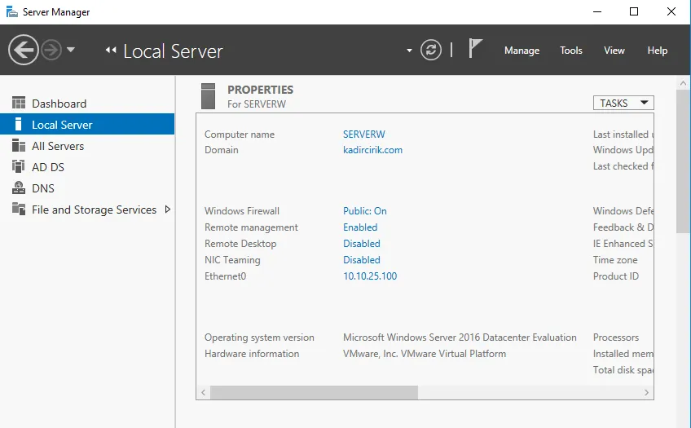
Task: Click the Operating system version value
Action: pyautogui.click(x=460, y=338)
